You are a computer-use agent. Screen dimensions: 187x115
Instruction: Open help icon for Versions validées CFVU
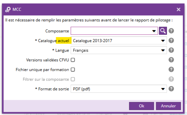pyautogui.click(x=172, y=60)
